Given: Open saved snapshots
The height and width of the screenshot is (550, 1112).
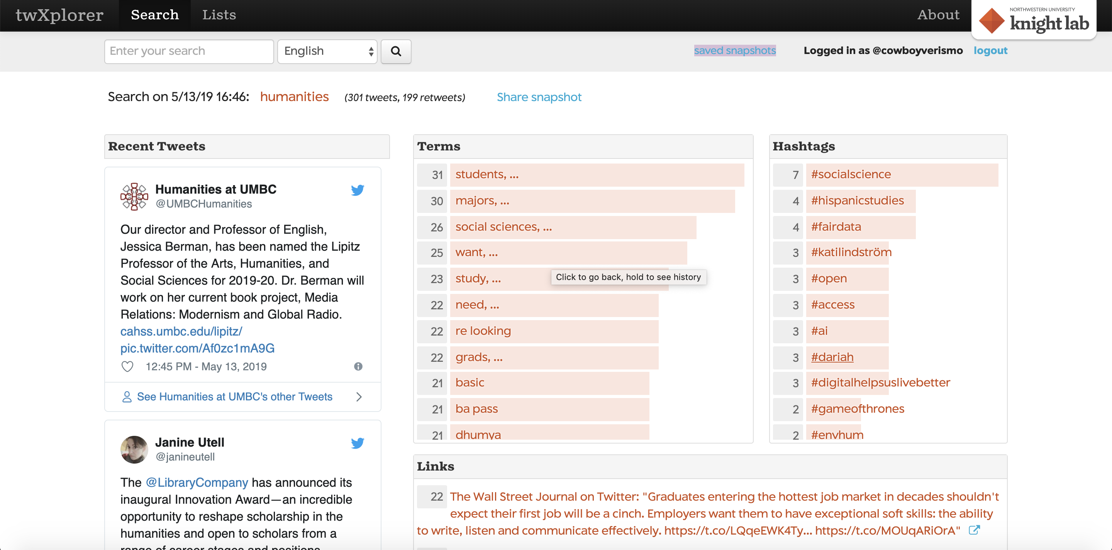Looking at the screenshot, I should tap(735, 51).
